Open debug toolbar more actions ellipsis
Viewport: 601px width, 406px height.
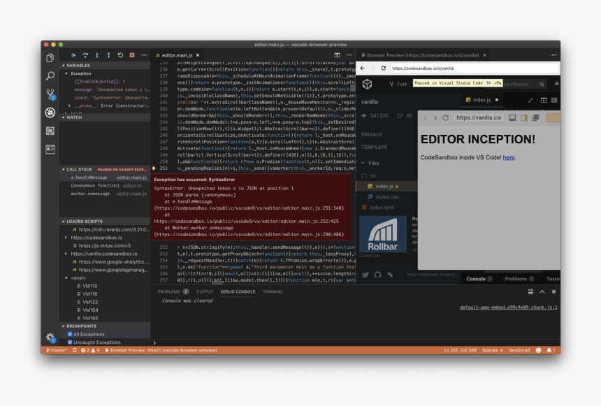tap(144, 55)
